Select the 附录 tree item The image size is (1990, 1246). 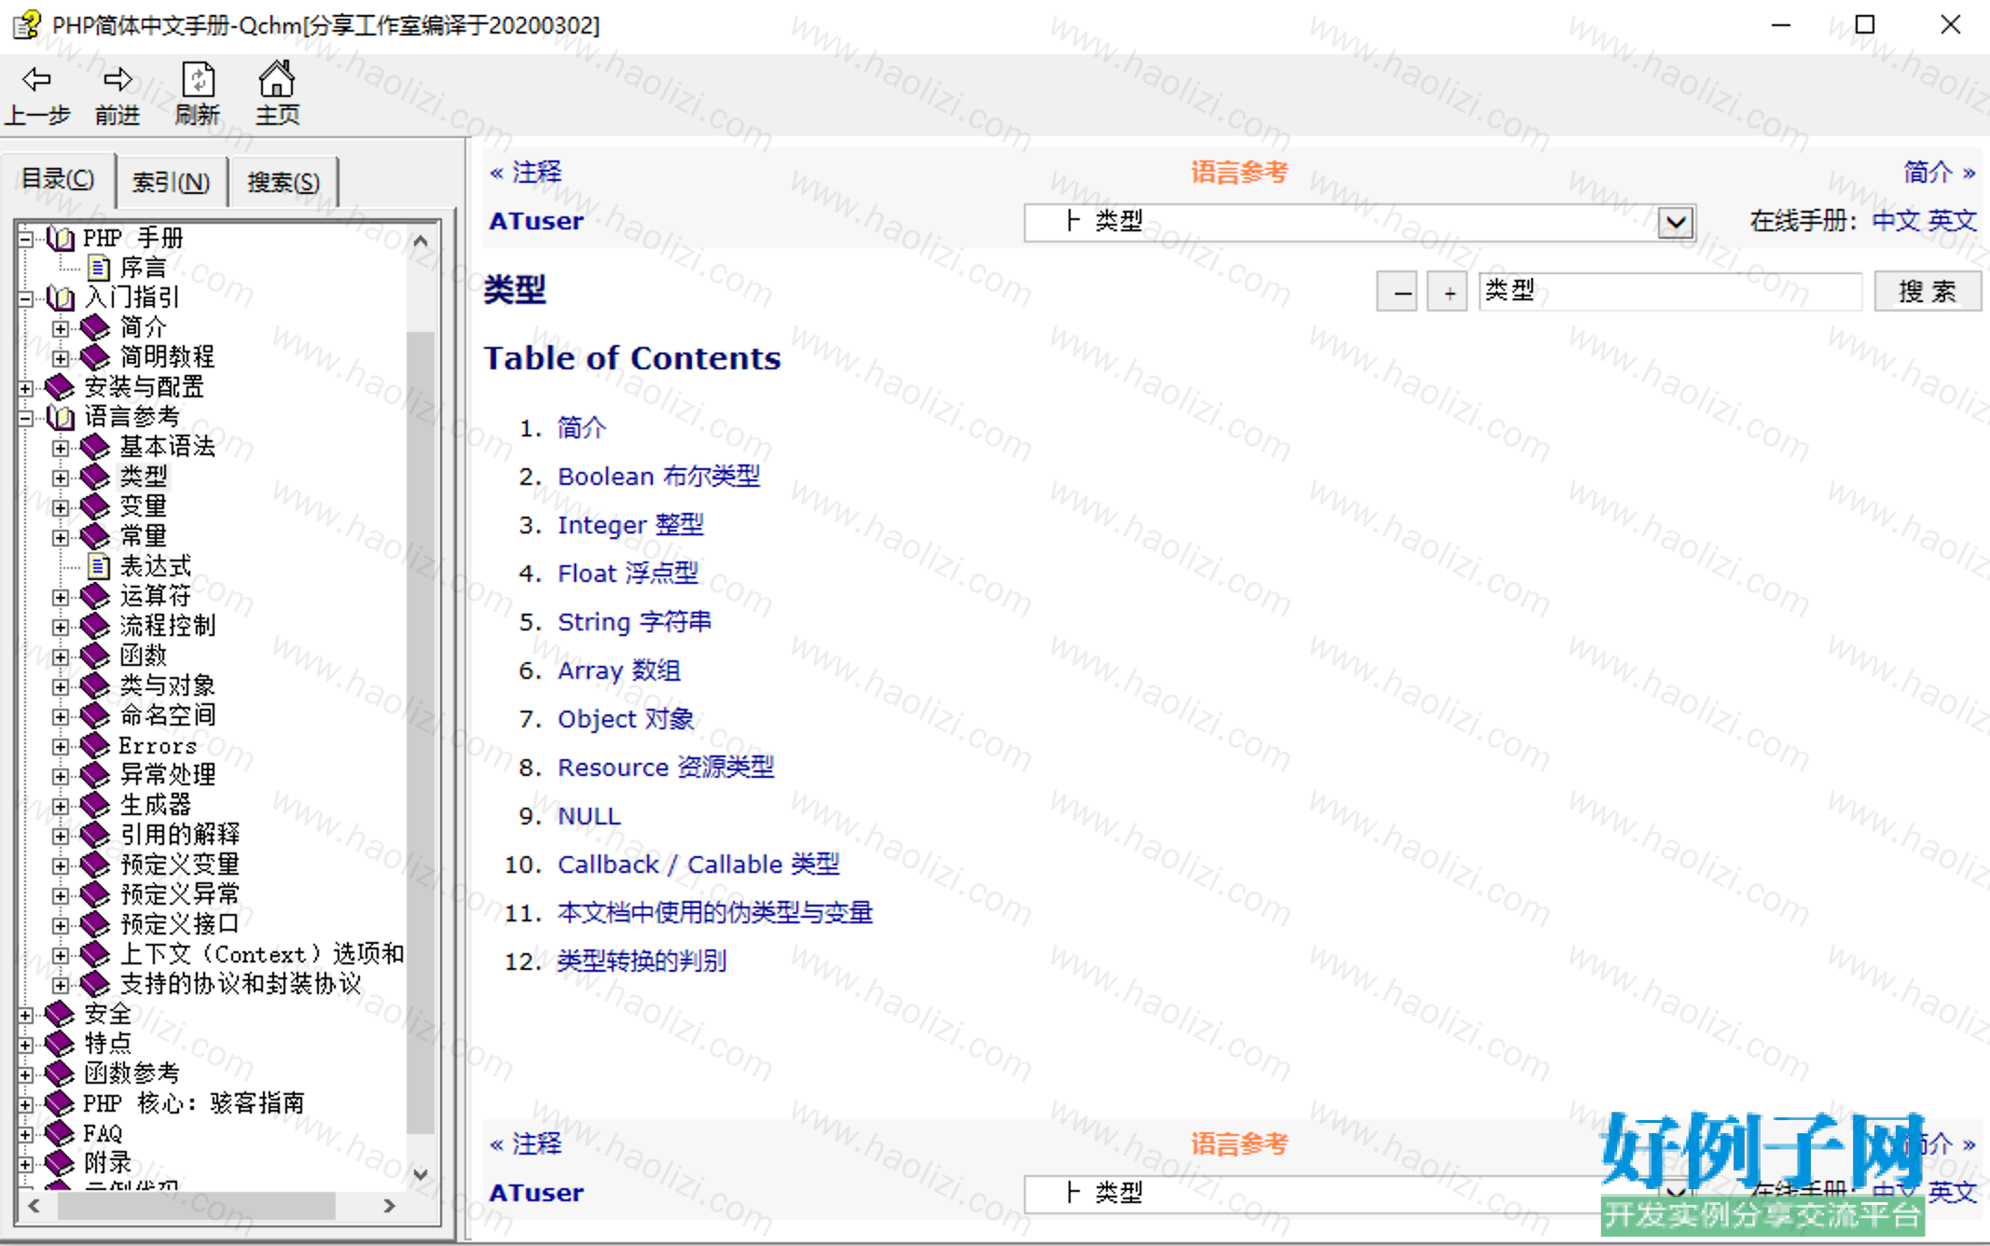[108, 1163]
